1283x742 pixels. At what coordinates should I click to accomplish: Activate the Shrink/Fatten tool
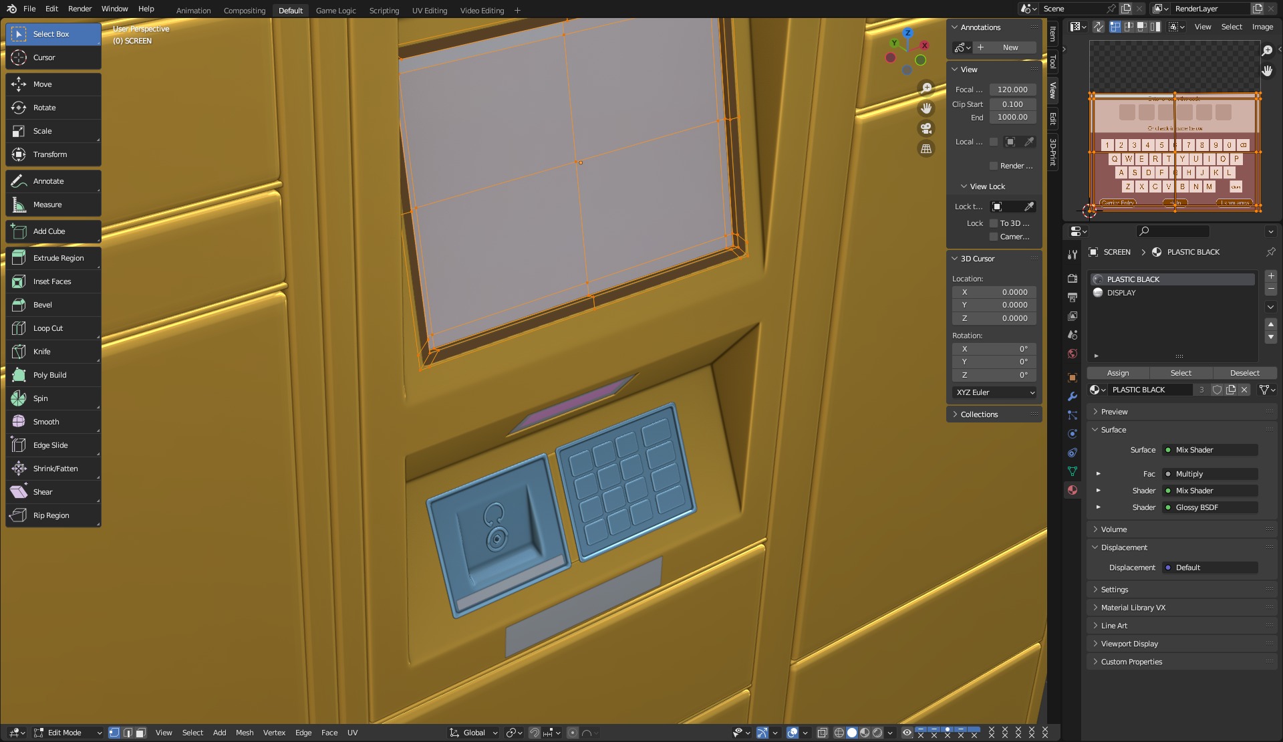coord(53,469)
